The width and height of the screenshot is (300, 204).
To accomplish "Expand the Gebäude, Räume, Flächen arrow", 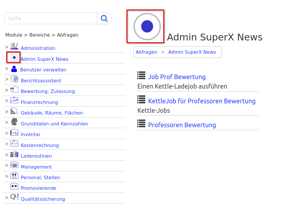I will pyautogui.click(x=7, y=112).
